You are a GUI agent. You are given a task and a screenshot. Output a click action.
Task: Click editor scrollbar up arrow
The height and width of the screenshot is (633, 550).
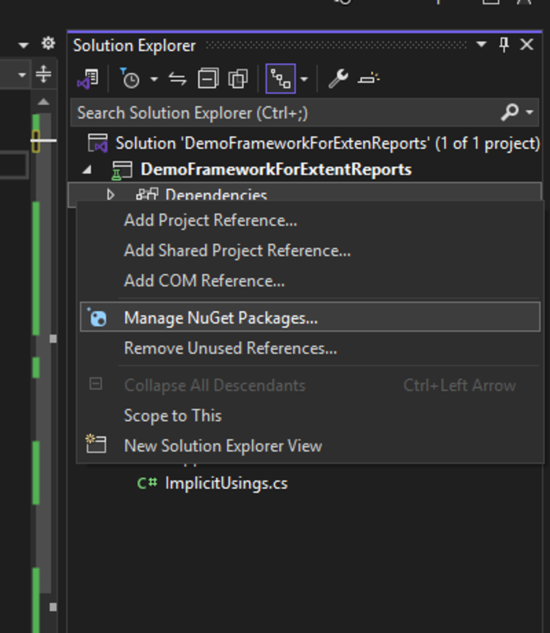pos(44,102)
